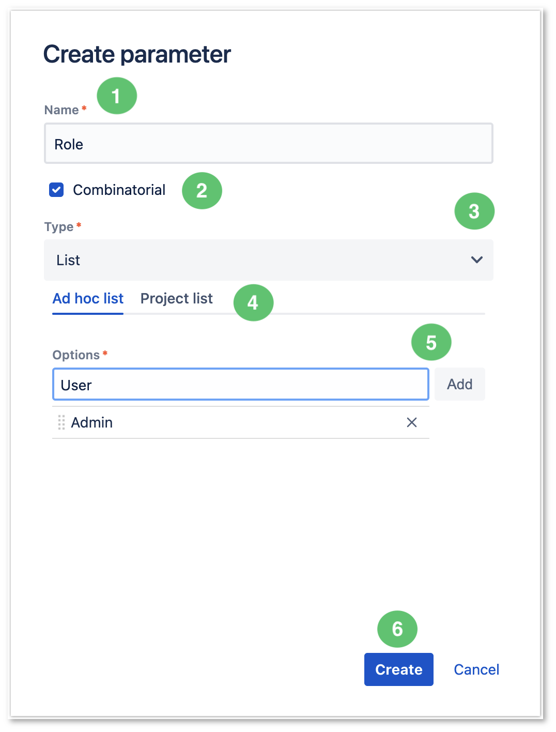556x732 pixels.
Task: Select the Admin option row
Action: (x=241, y=422)
